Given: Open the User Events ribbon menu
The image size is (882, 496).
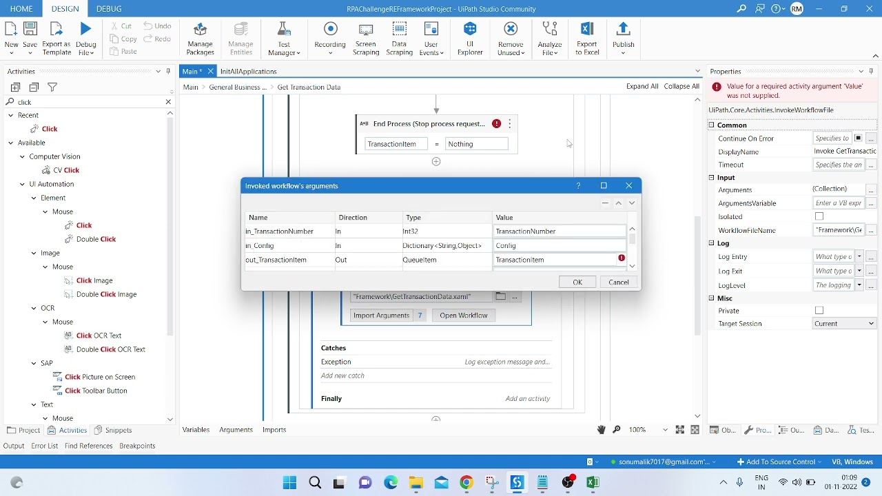Looking at the screenshot, I should pyautogui.click(x=431, y=38).
